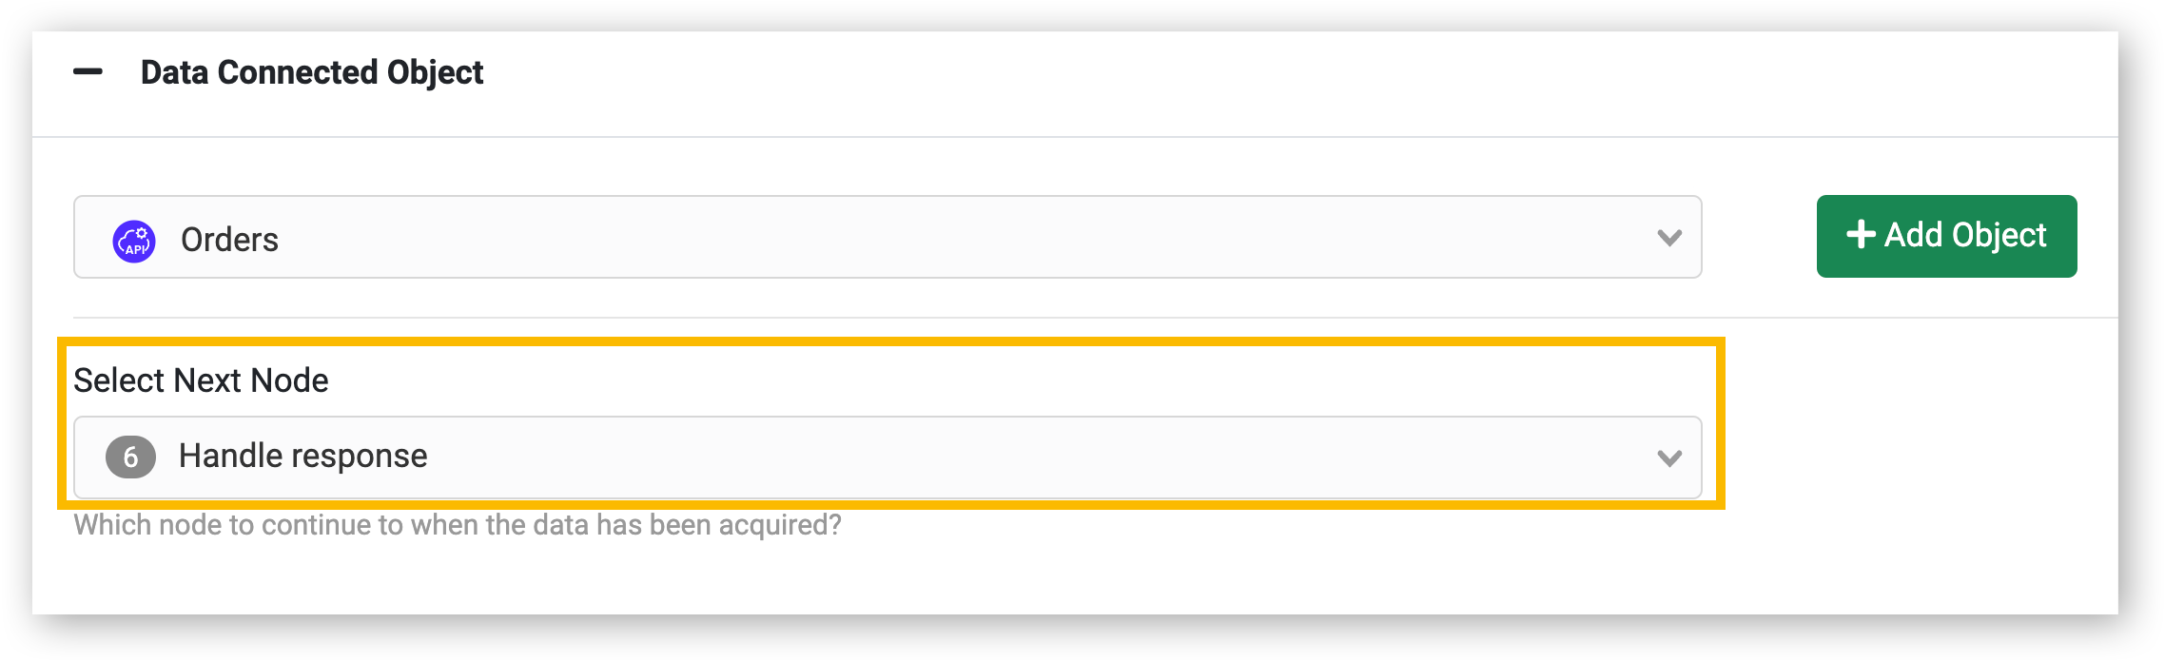Click the divider line below the Orders selector
This screenshot has width=2165, height=662.
[1095, 318]
